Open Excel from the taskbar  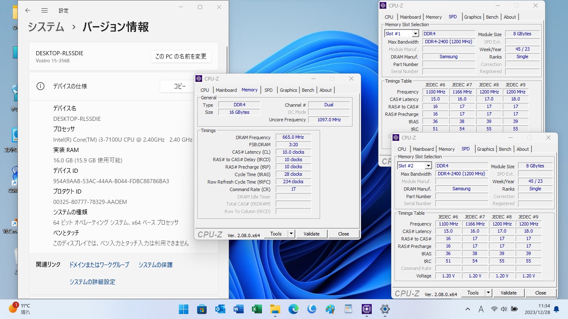pyautogui.click(x=257, y=309)
